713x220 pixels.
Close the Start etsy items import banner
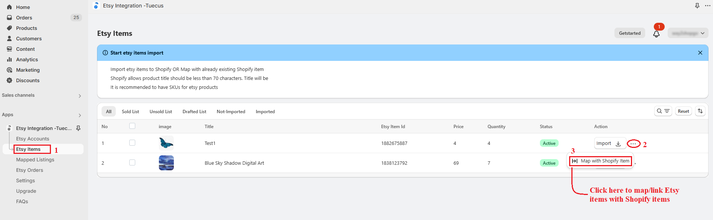tap(700, 53)
